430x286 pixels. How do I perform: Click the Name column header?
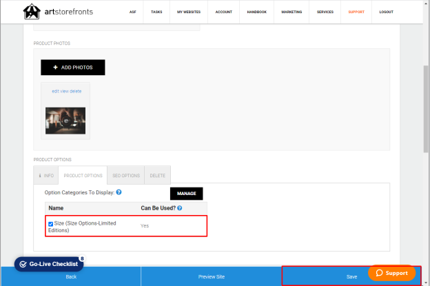tap(56, 208)
